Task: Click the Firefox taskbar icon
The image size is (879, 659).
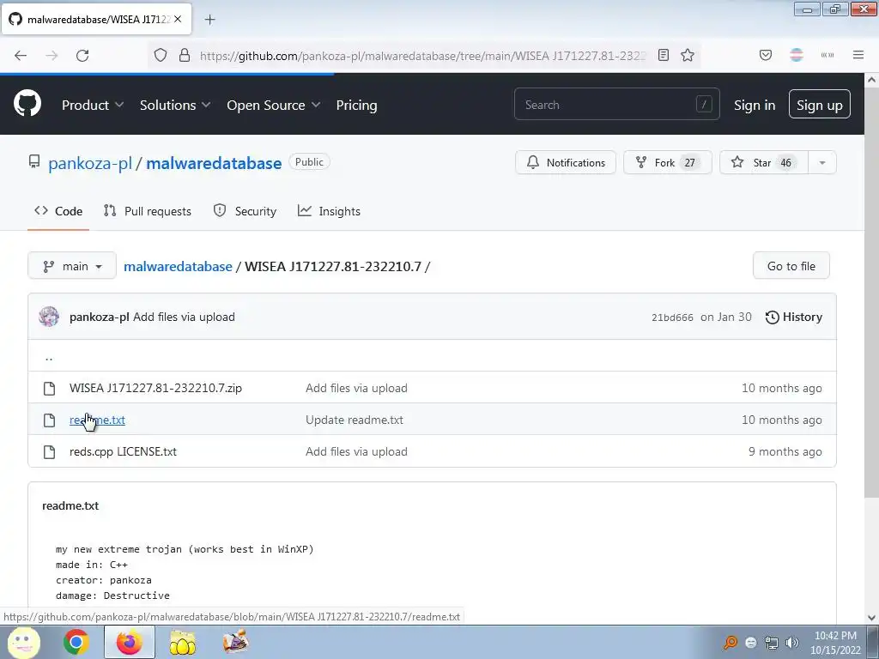Action: [130, 642]
